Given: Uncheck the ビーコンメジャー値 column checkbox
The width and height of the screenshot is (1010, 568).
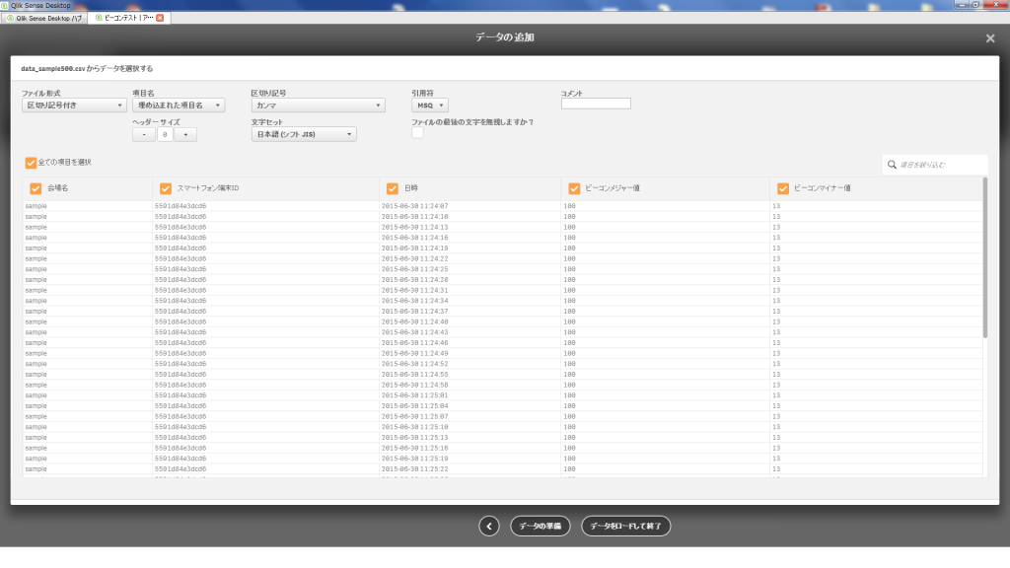Looking at the screenshot, I should click(574, 188).
